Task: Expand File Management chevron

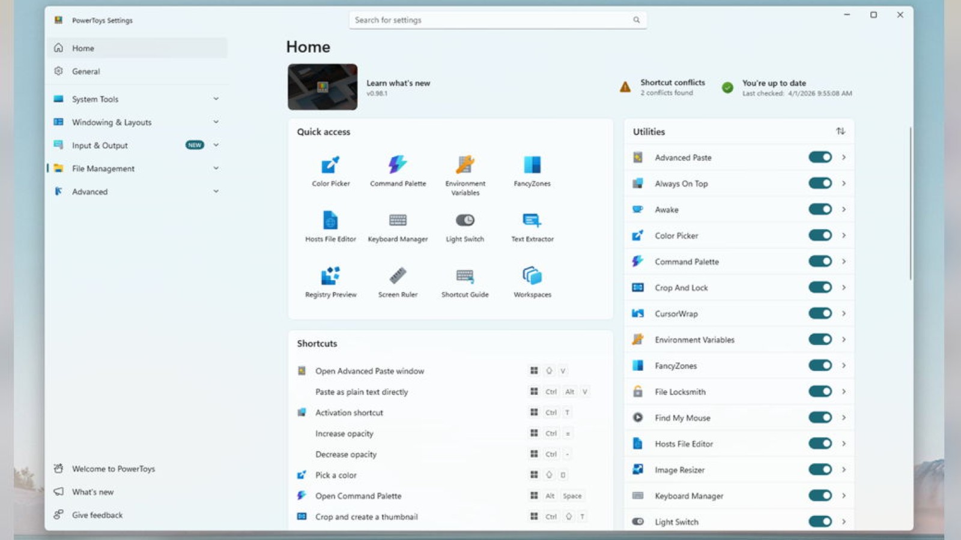Action: click(216, 168)
